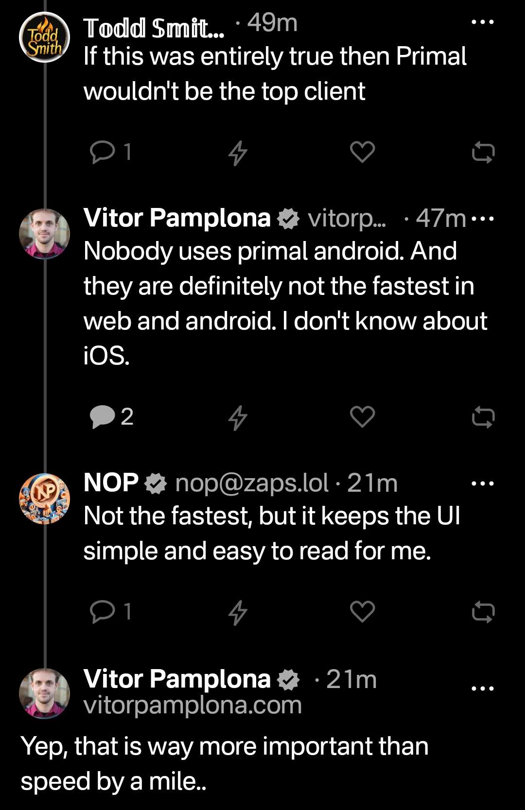This screenshot has height=810, width=525.
Task: Repost Todd Smith's note
Action: pos(483,153)
